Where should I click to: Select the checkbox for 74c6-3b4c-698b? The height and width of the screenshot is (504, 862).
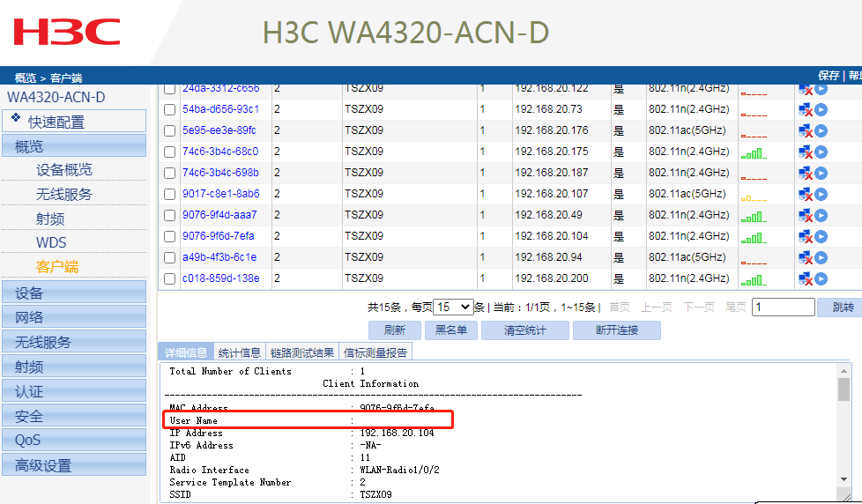170,173
